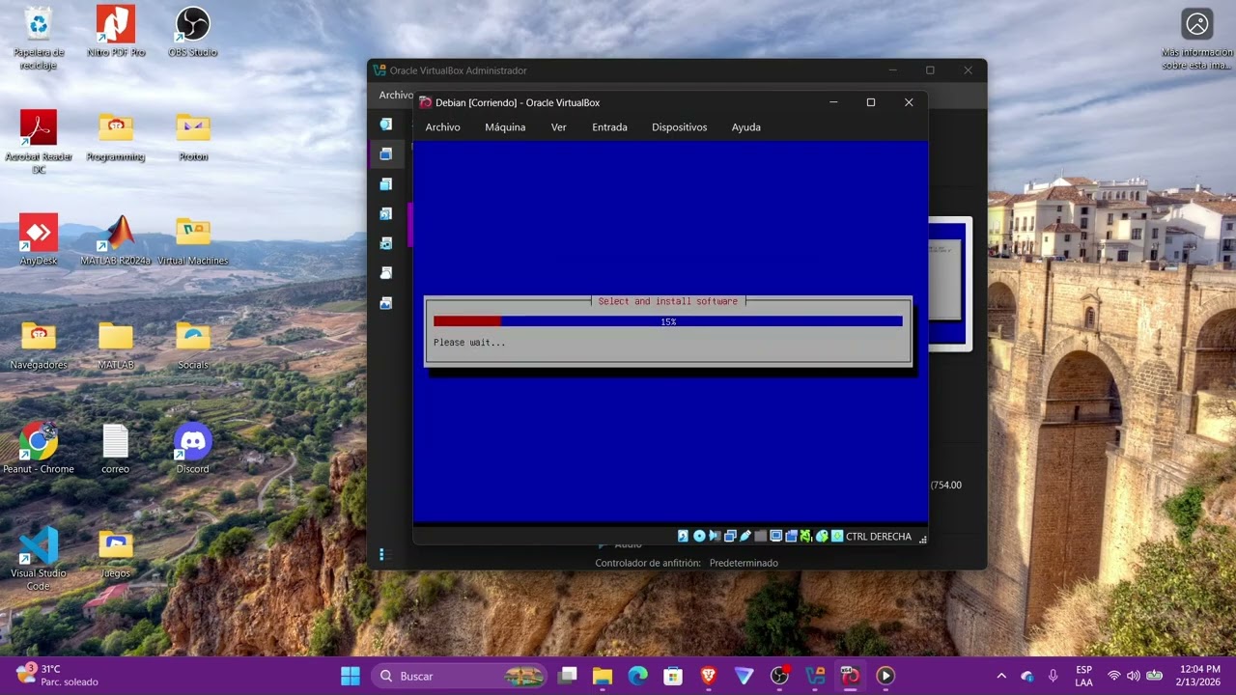Open the Ayuda menu

coord(745,127)
